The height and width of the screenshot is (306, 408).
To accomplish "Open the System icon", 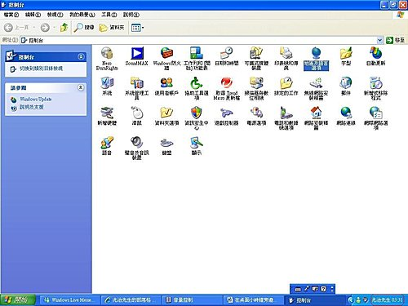I will point(107,86).
